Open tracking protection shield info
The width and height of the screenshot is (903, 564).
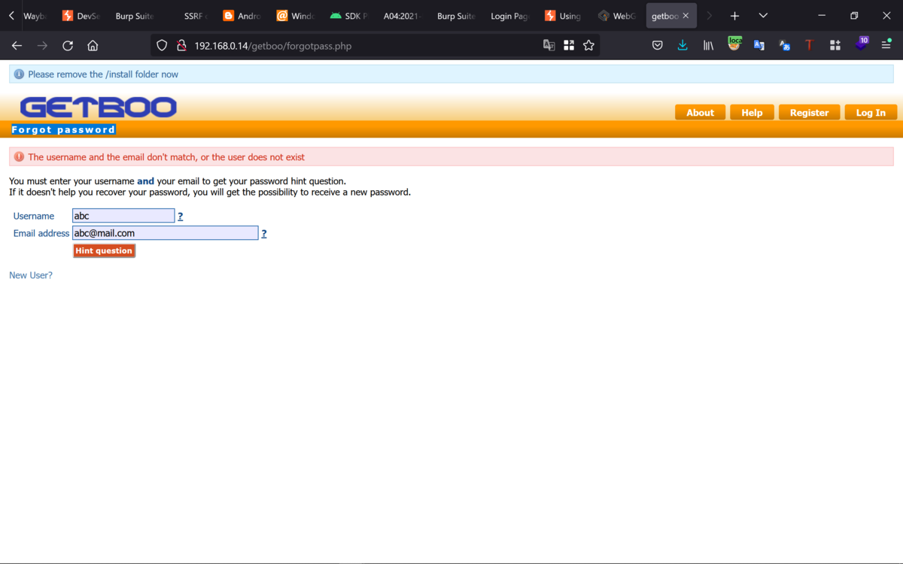coord(162,46)
